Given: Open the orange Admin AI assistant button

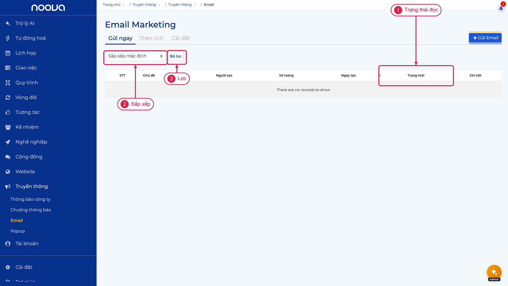Looking at the screenshot, I should pos(494,272).
